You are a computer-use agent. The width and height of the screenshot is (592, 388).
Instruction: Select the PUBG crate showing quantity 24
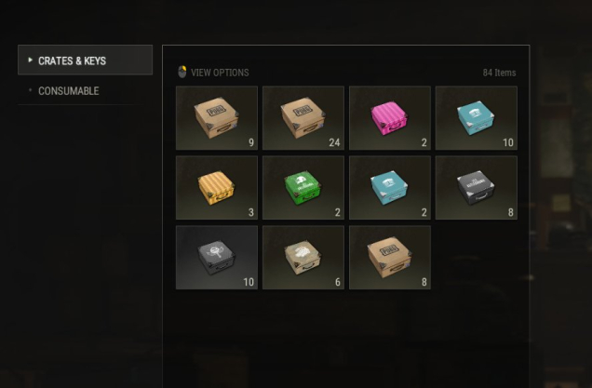(303, 118)
